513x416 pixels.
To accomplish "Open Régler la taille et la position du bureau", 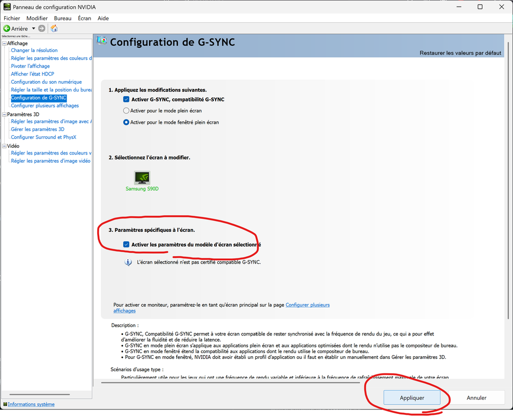I will [x=51, y=89].
